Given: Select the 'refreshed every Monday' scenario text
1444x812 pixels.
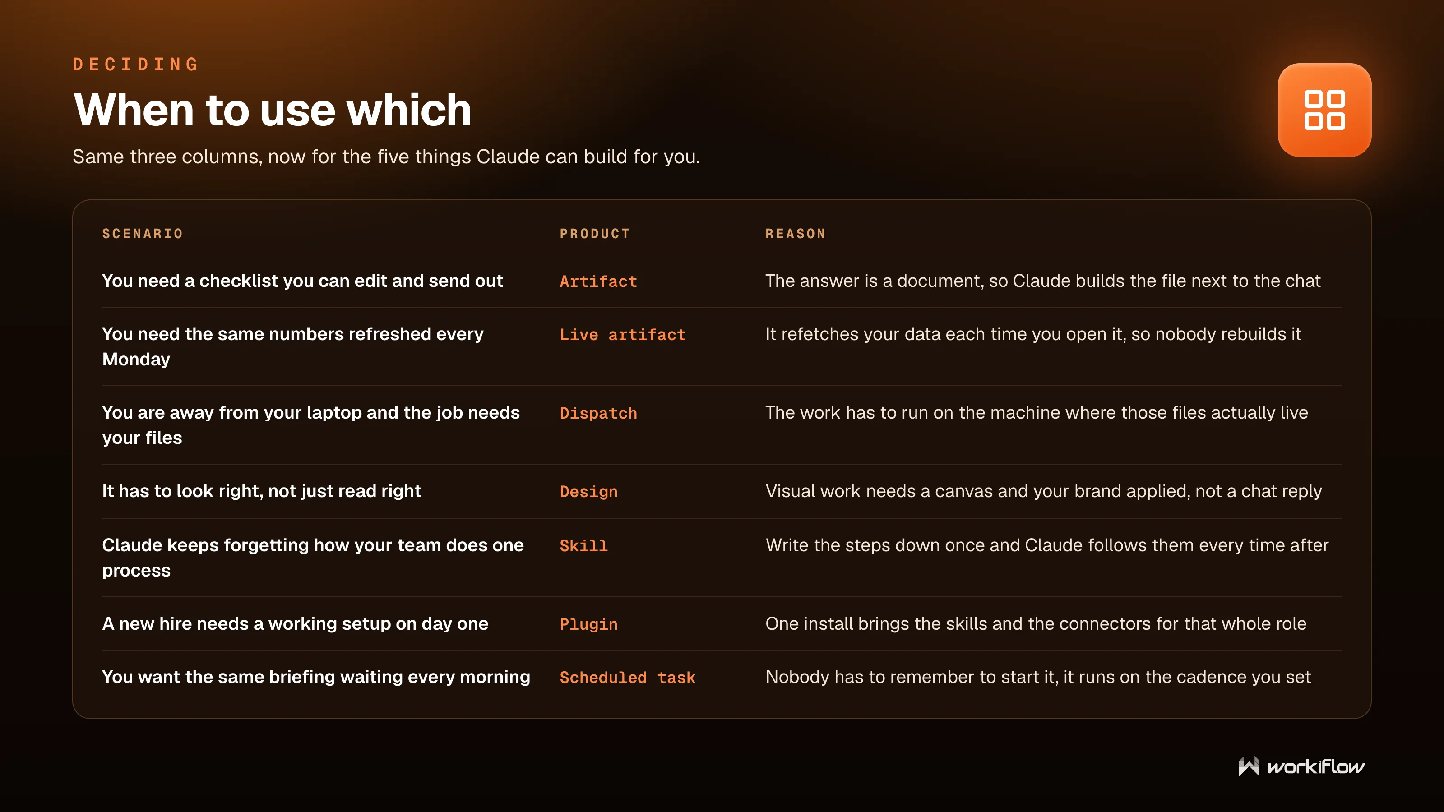Looking at the screenshot, I should coord(292,346).
